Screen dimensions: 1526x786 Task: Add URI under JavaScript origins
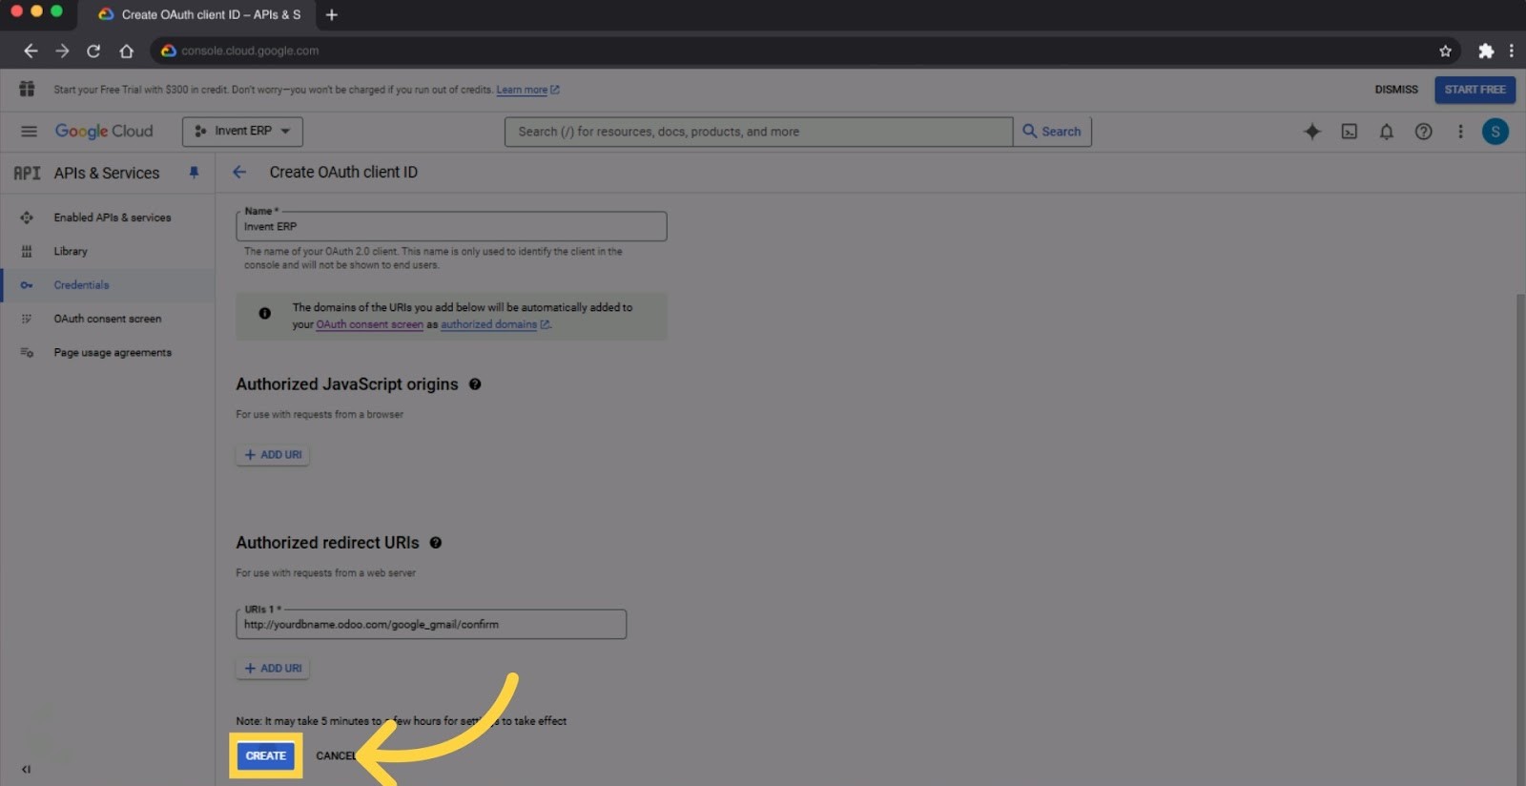click(x=273, y=455)
